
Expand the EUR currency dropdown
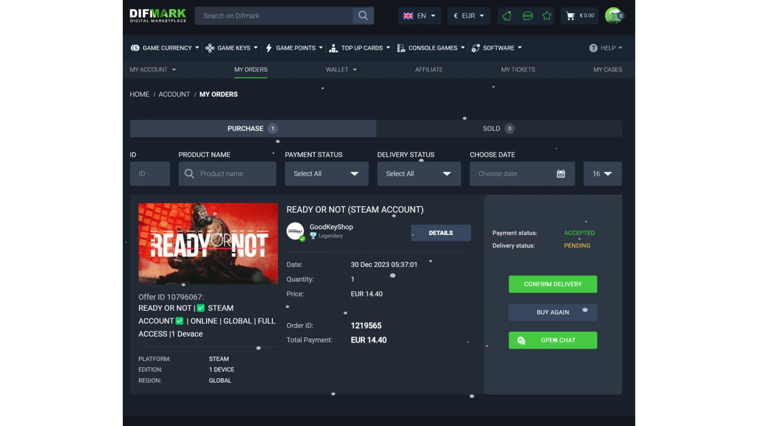click(469, 16)
